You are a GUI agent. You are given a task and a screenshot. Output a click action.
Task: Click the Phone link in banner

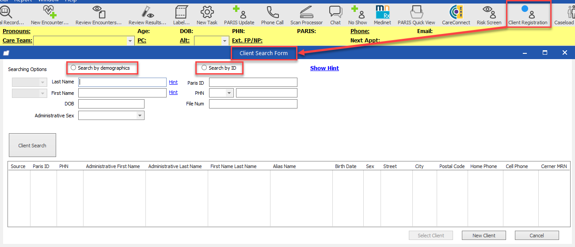[360, 31]
